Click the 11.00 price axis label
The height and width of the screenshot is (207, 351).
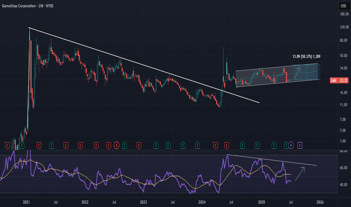click(343, 105)
